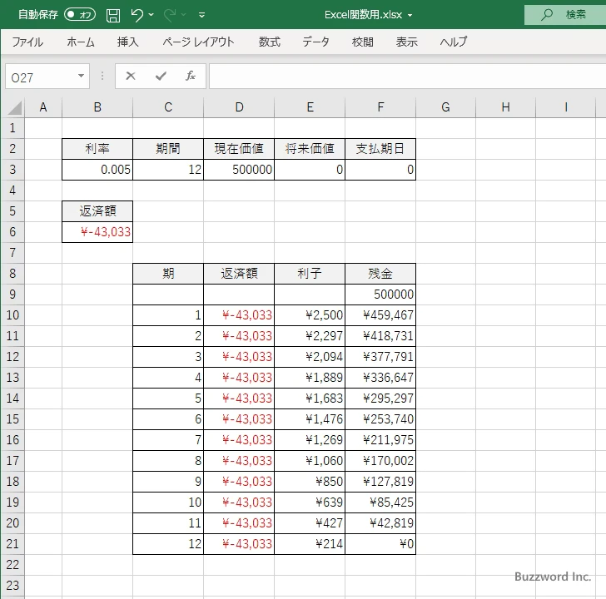This screenshot has width=606, height=599.
Task: Click the Insert Function fx icon
Action: pos(190,76)
